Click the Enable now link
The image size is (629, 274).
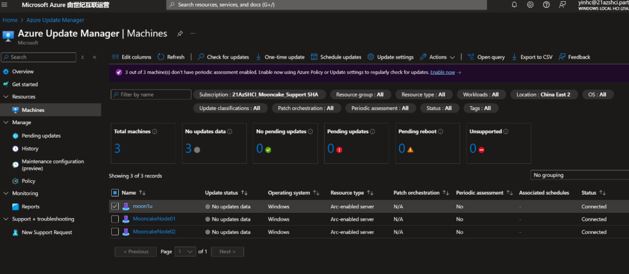click(x=443, y=72)
